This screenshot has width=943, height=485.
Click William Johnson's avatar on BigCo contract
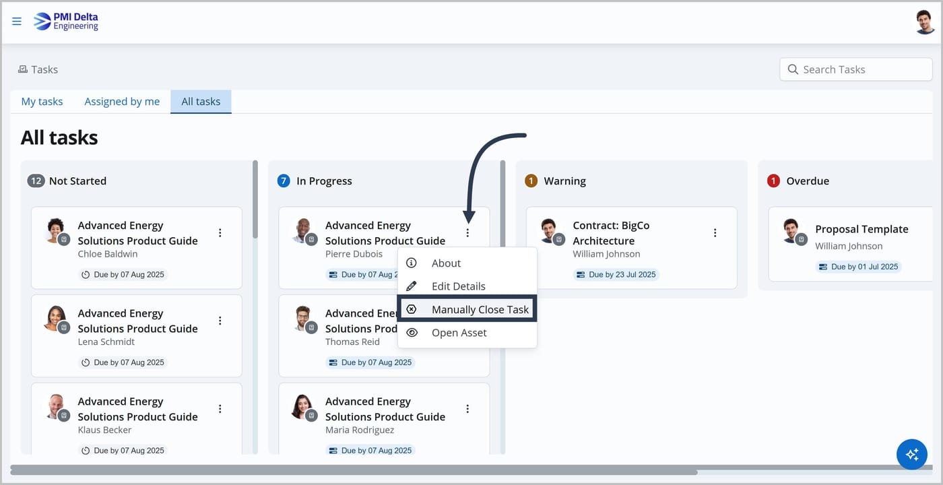tap(549, 229)
